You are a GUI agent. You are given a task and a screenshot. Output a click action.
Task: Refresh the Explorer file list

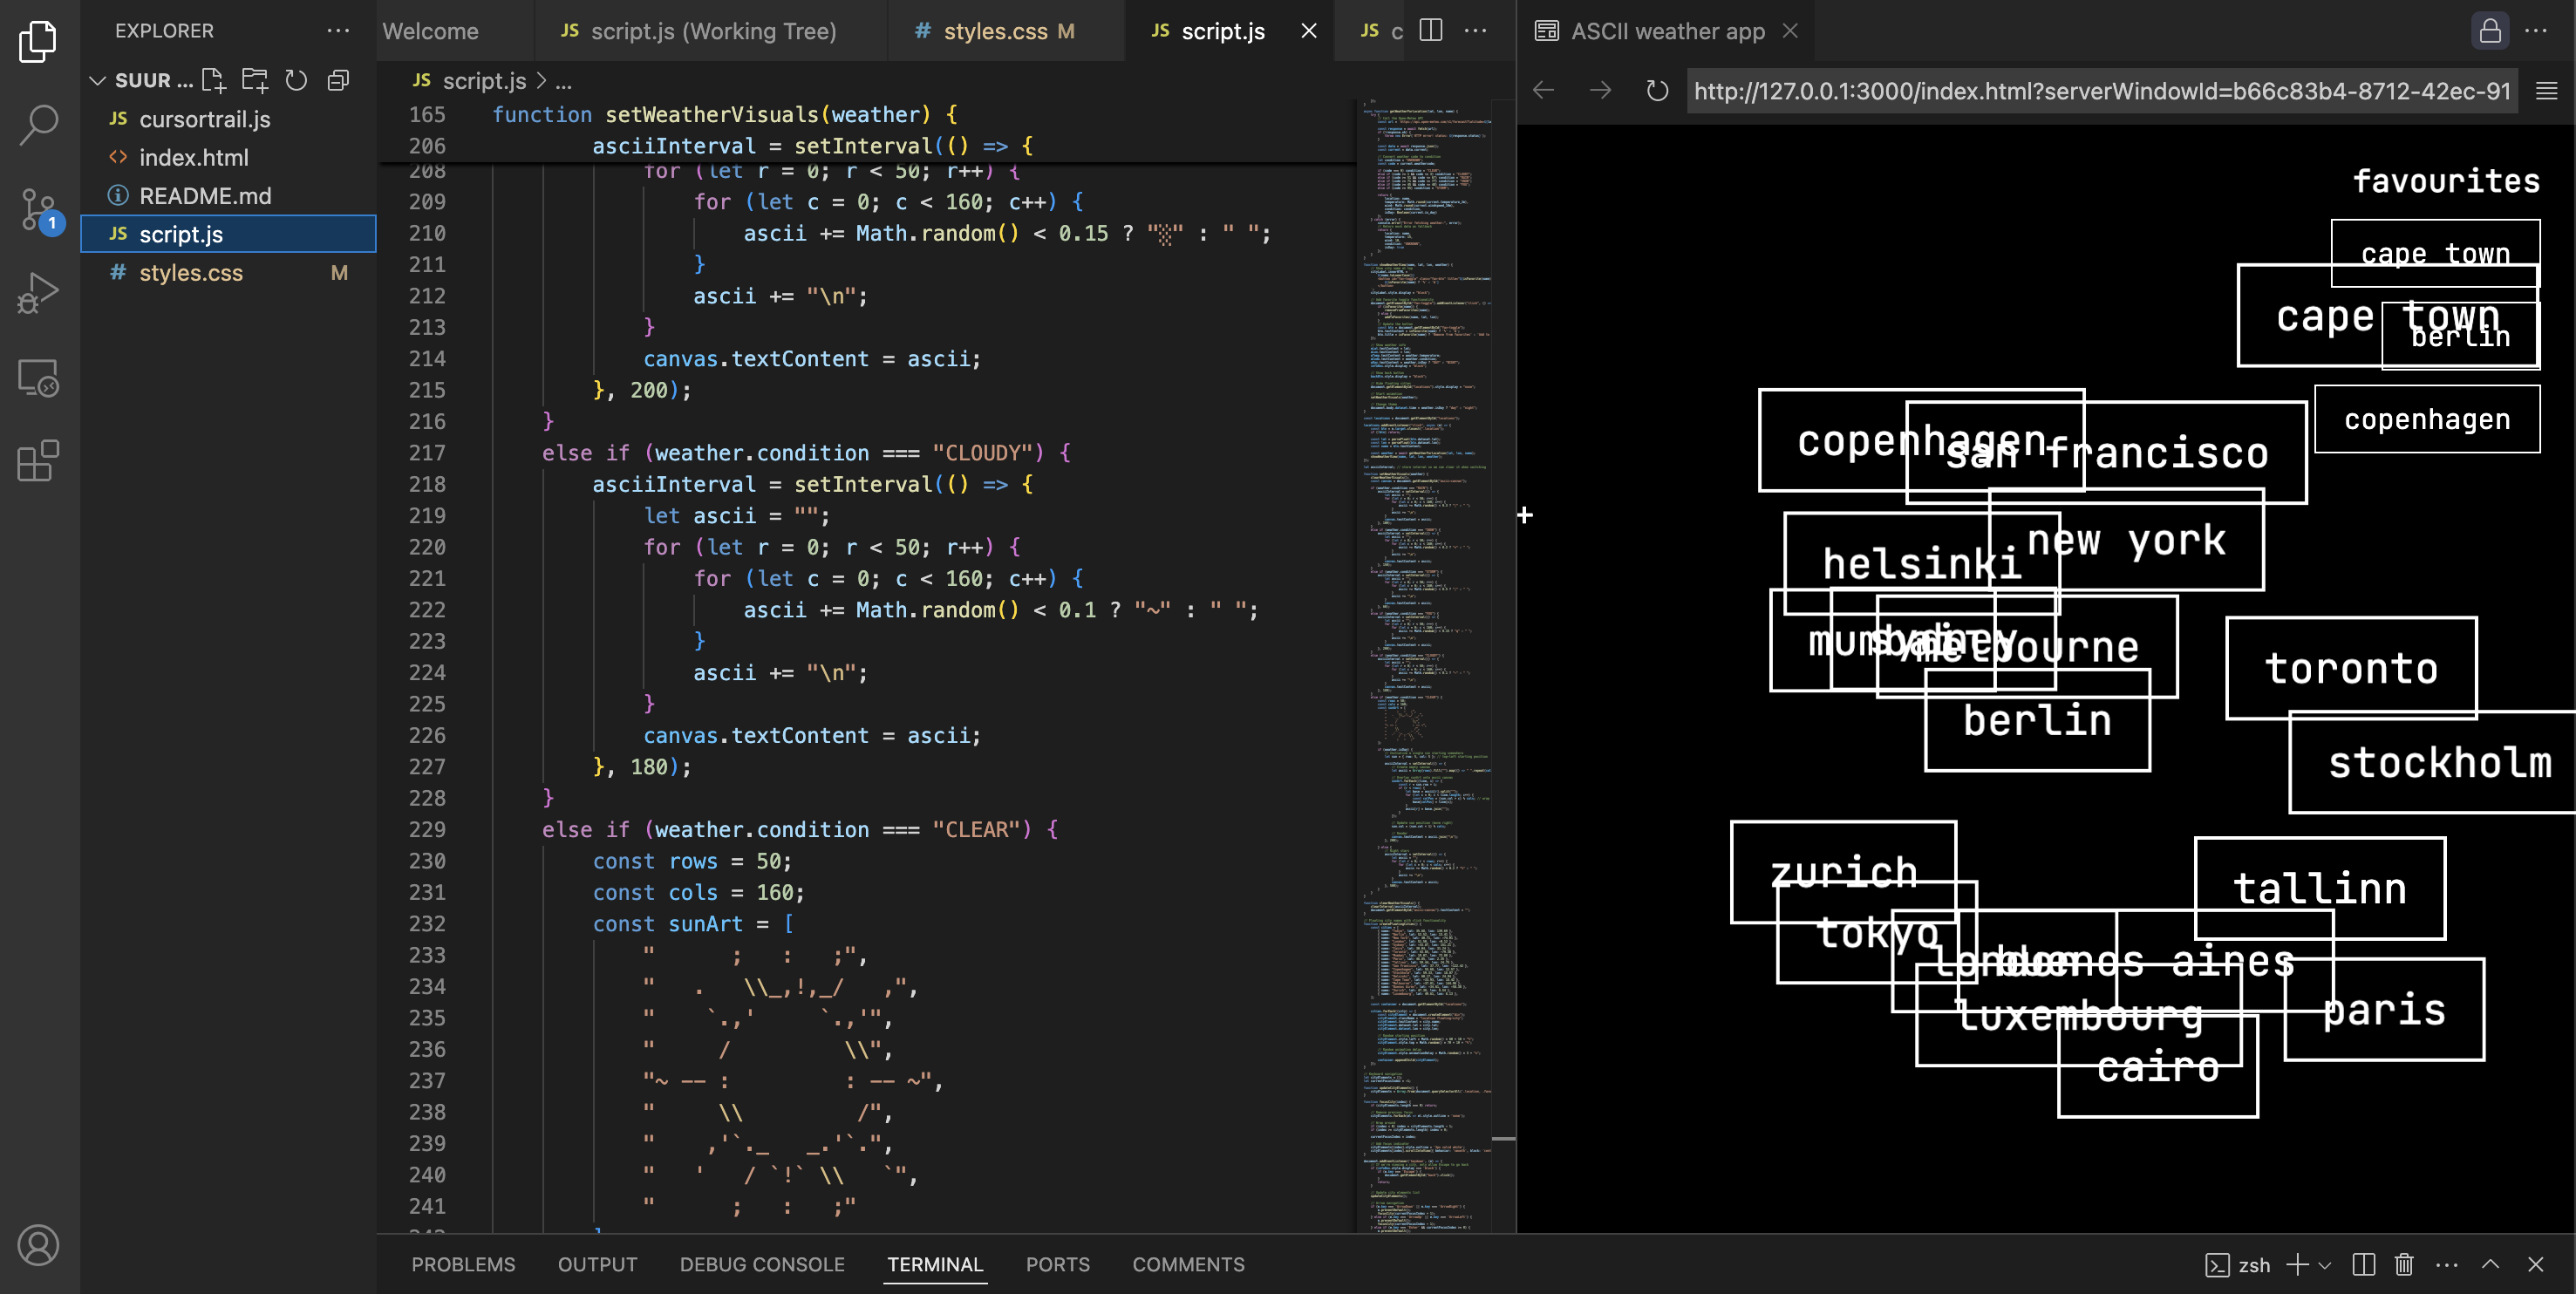[x=296, y=81]
